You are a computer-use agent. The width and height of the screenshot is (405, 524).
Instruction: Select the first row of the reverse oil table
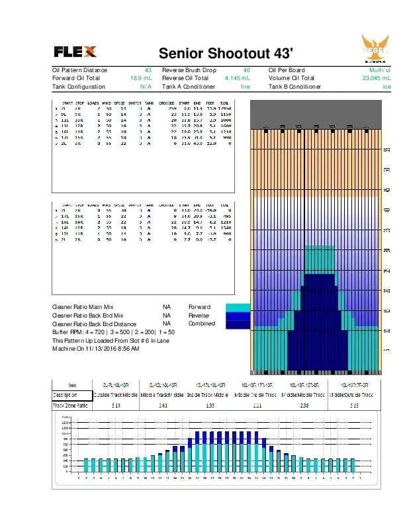tap(142, 210)
